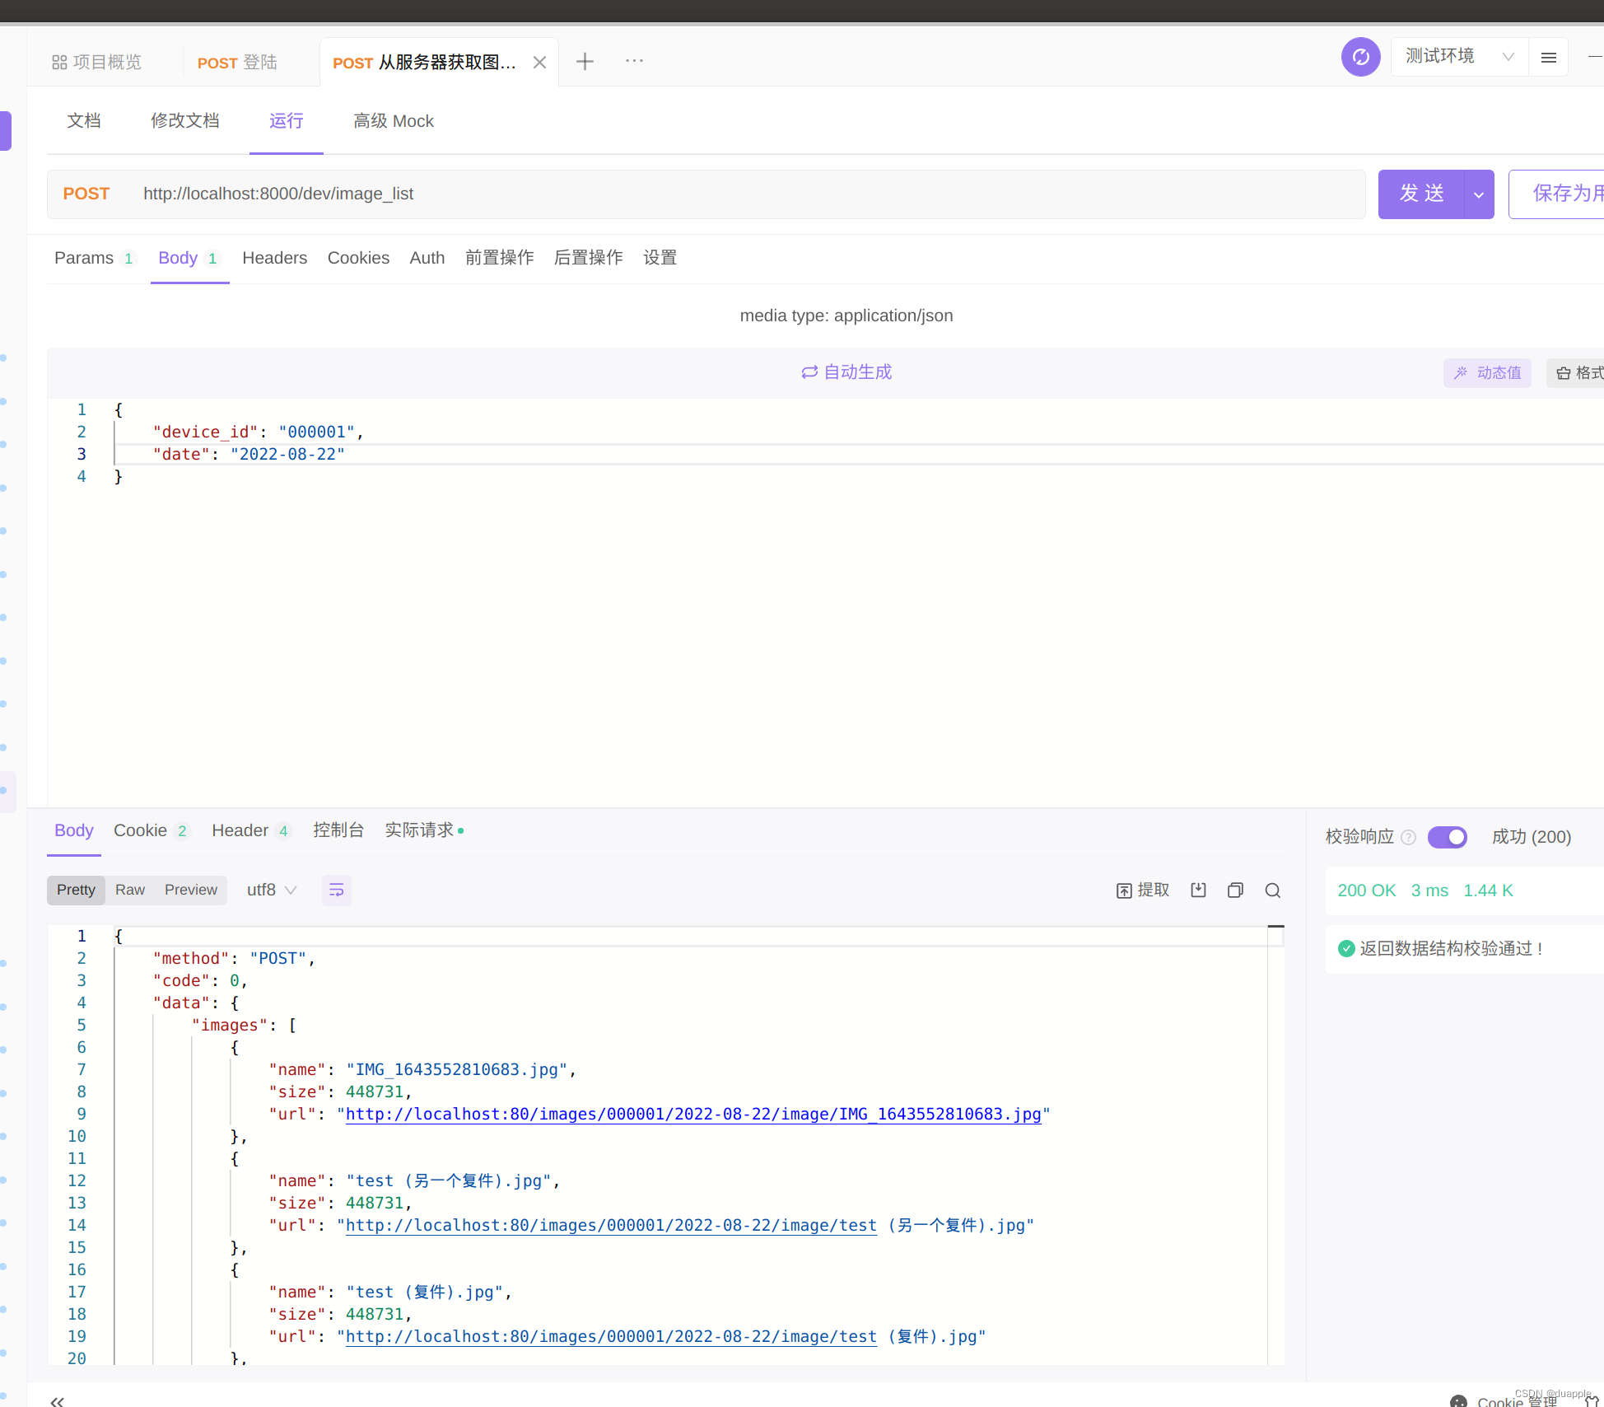Save response to file icon
The image size is (1604, 1407).
click(1198, 890)
